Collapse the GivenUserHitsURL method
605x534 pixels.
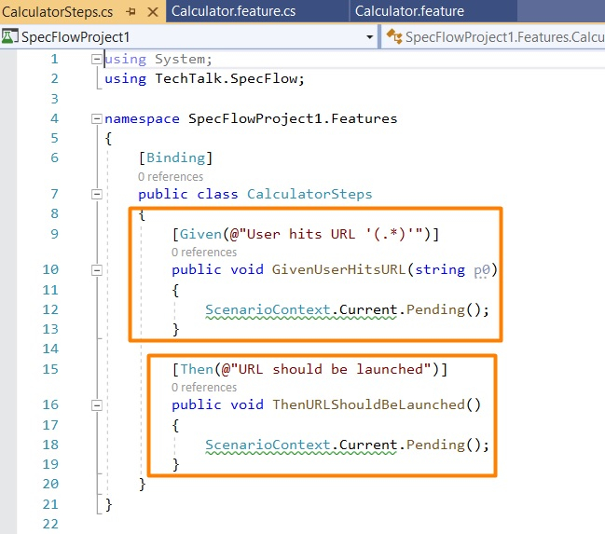96,269
